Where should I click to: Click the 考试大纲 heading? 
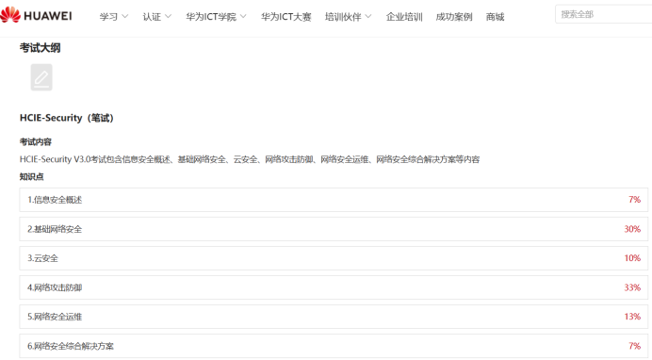[x=40, y=48]
